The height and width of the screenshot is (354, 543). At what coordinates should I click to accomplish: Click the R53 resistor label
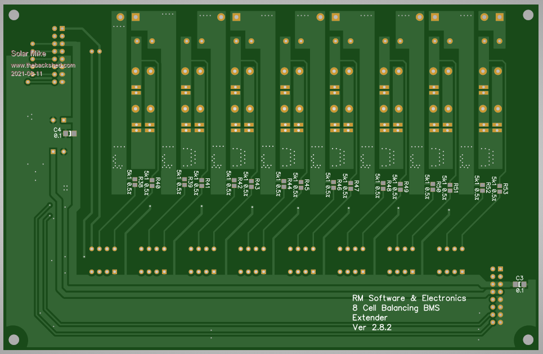coord(505,189)
